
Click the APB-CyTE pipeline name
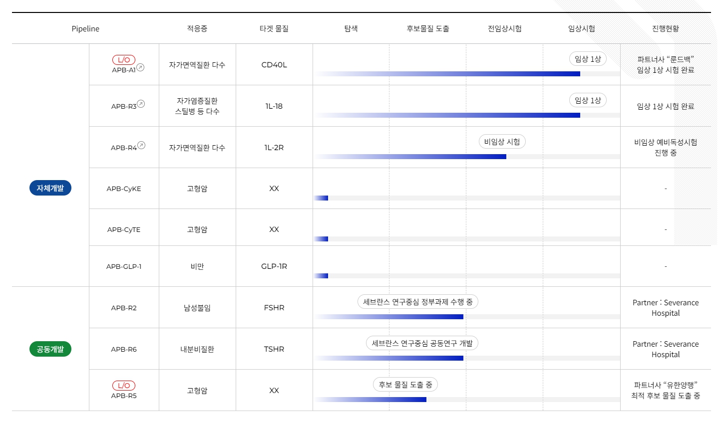coord(124,229)
